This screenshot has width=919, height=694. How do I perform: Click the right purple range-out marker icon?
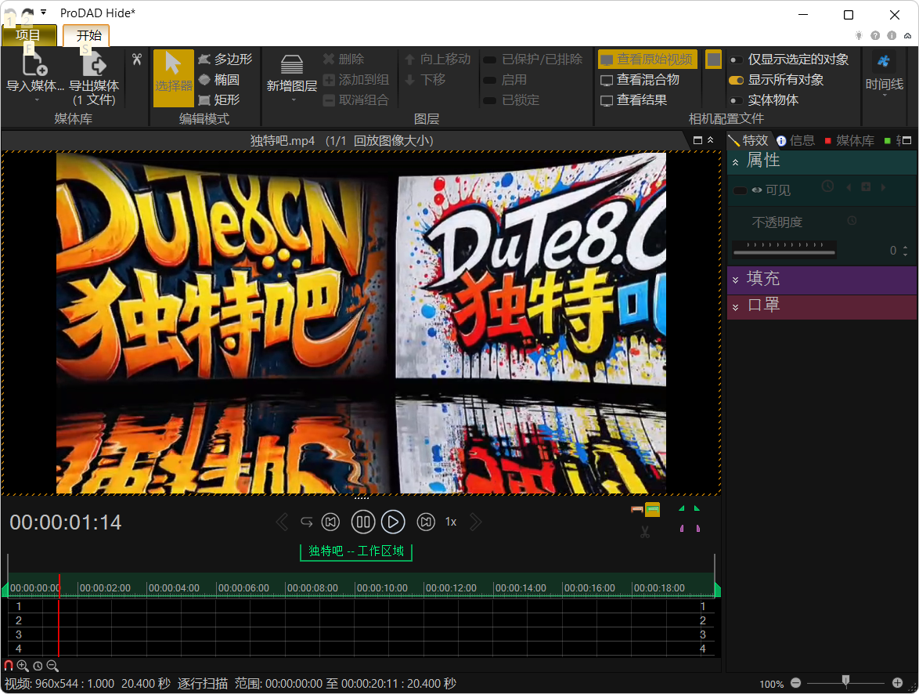pos(697,529)
